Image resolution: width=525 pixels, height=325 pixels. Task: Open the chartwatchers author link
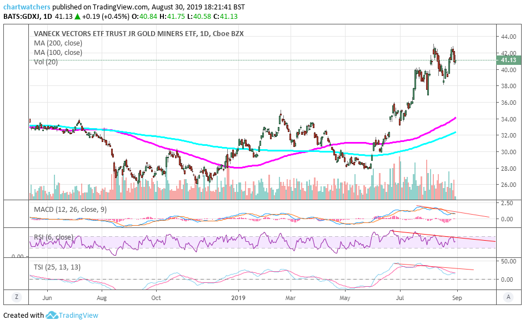tap(27, 7)
